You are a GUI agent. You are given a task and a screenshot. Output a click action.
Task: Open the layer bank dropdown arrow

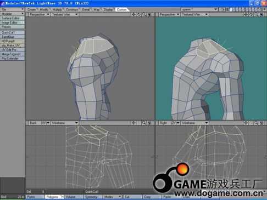[x=264, y=9]
